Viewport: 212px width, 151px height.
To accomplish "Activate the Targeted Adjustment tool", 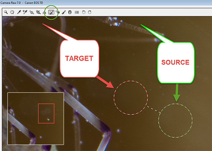I will (x=32, y=12).
